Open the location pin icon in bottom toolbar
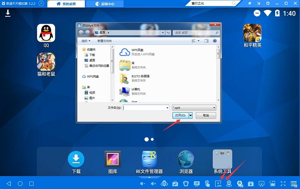 click(x=229, y=184)
